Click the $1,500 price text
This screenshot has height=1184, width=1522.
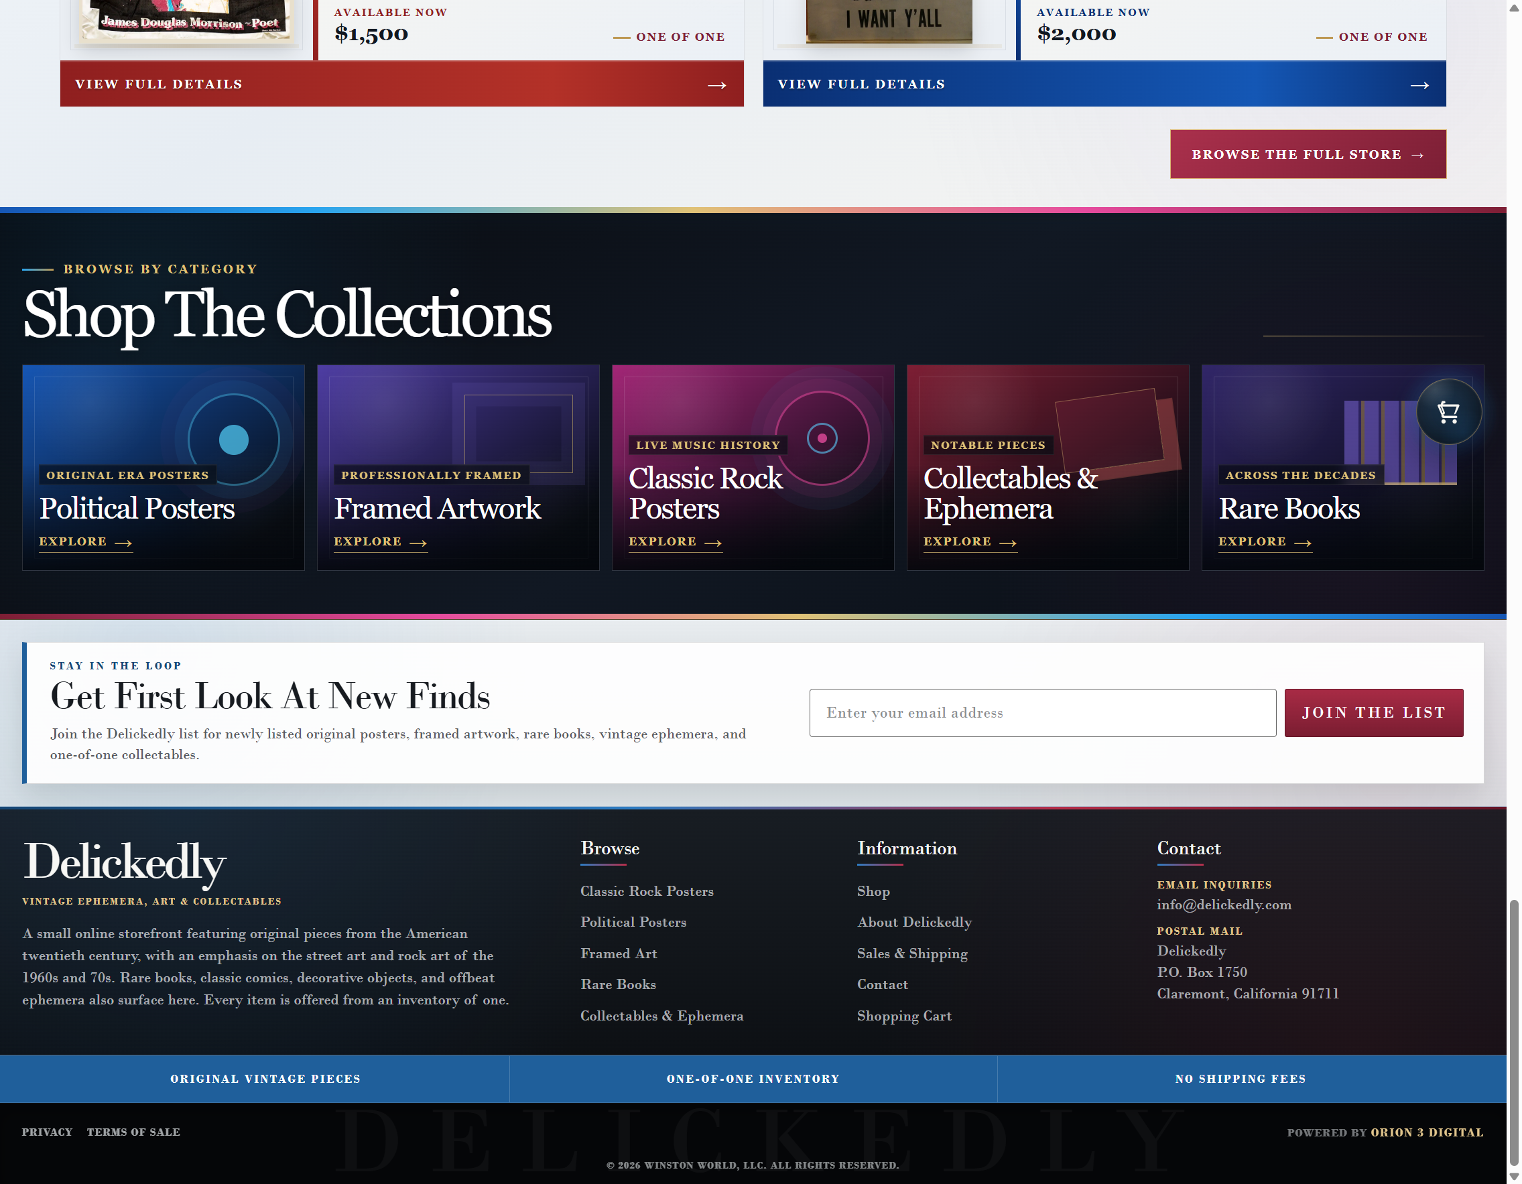(x=371, y=34)
